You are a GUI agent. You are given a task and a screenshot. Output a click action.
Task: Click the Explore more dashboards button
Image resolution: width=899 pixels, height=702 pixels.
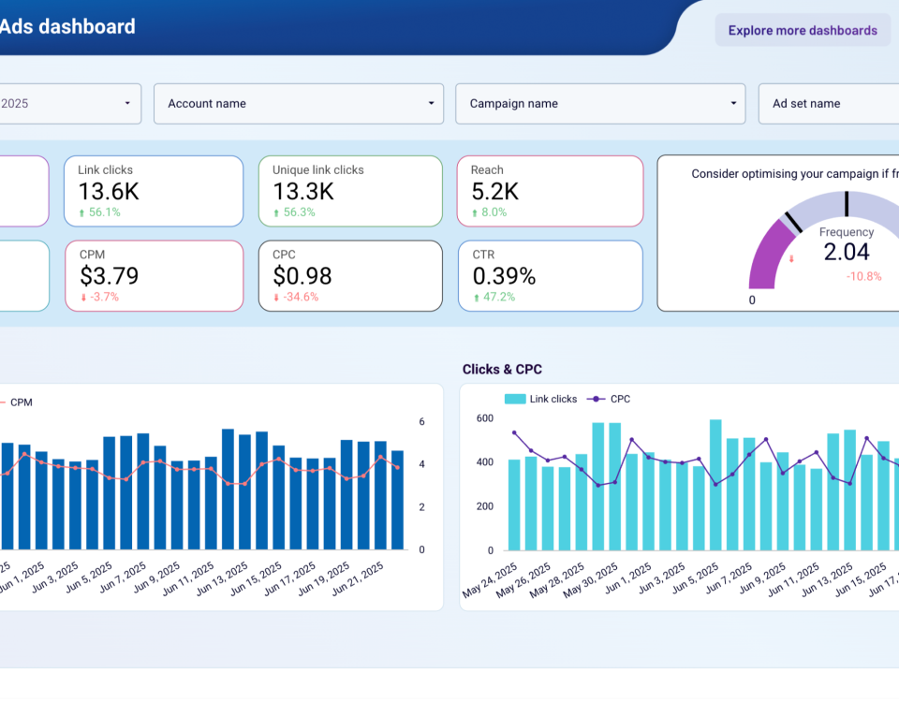pos(803,30)
